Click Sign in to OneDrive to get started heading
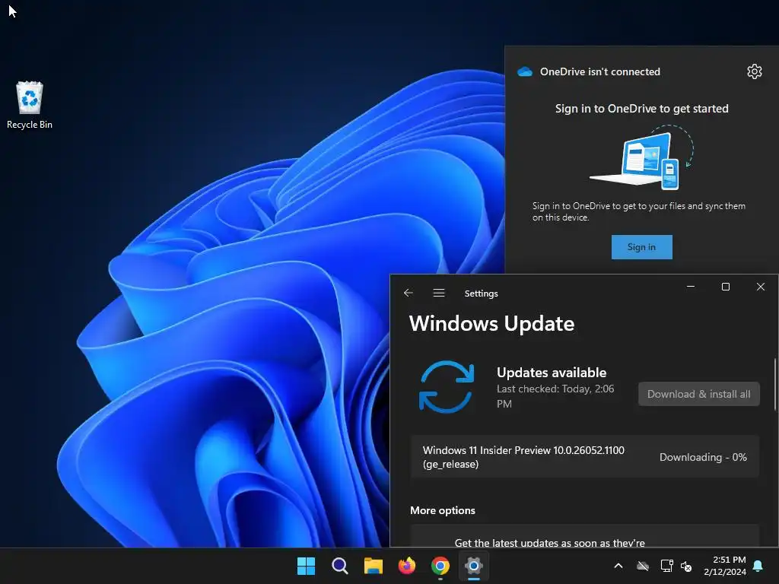The image size is (779, 584). 641,108
